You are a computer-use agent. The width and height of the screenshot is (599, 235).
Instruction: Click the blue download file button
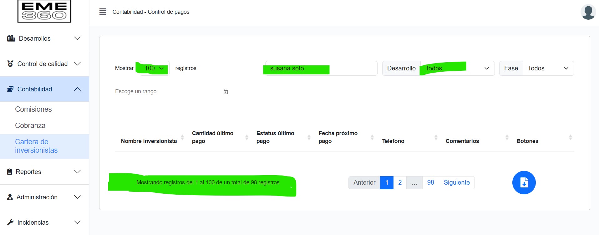click(524, 182)
